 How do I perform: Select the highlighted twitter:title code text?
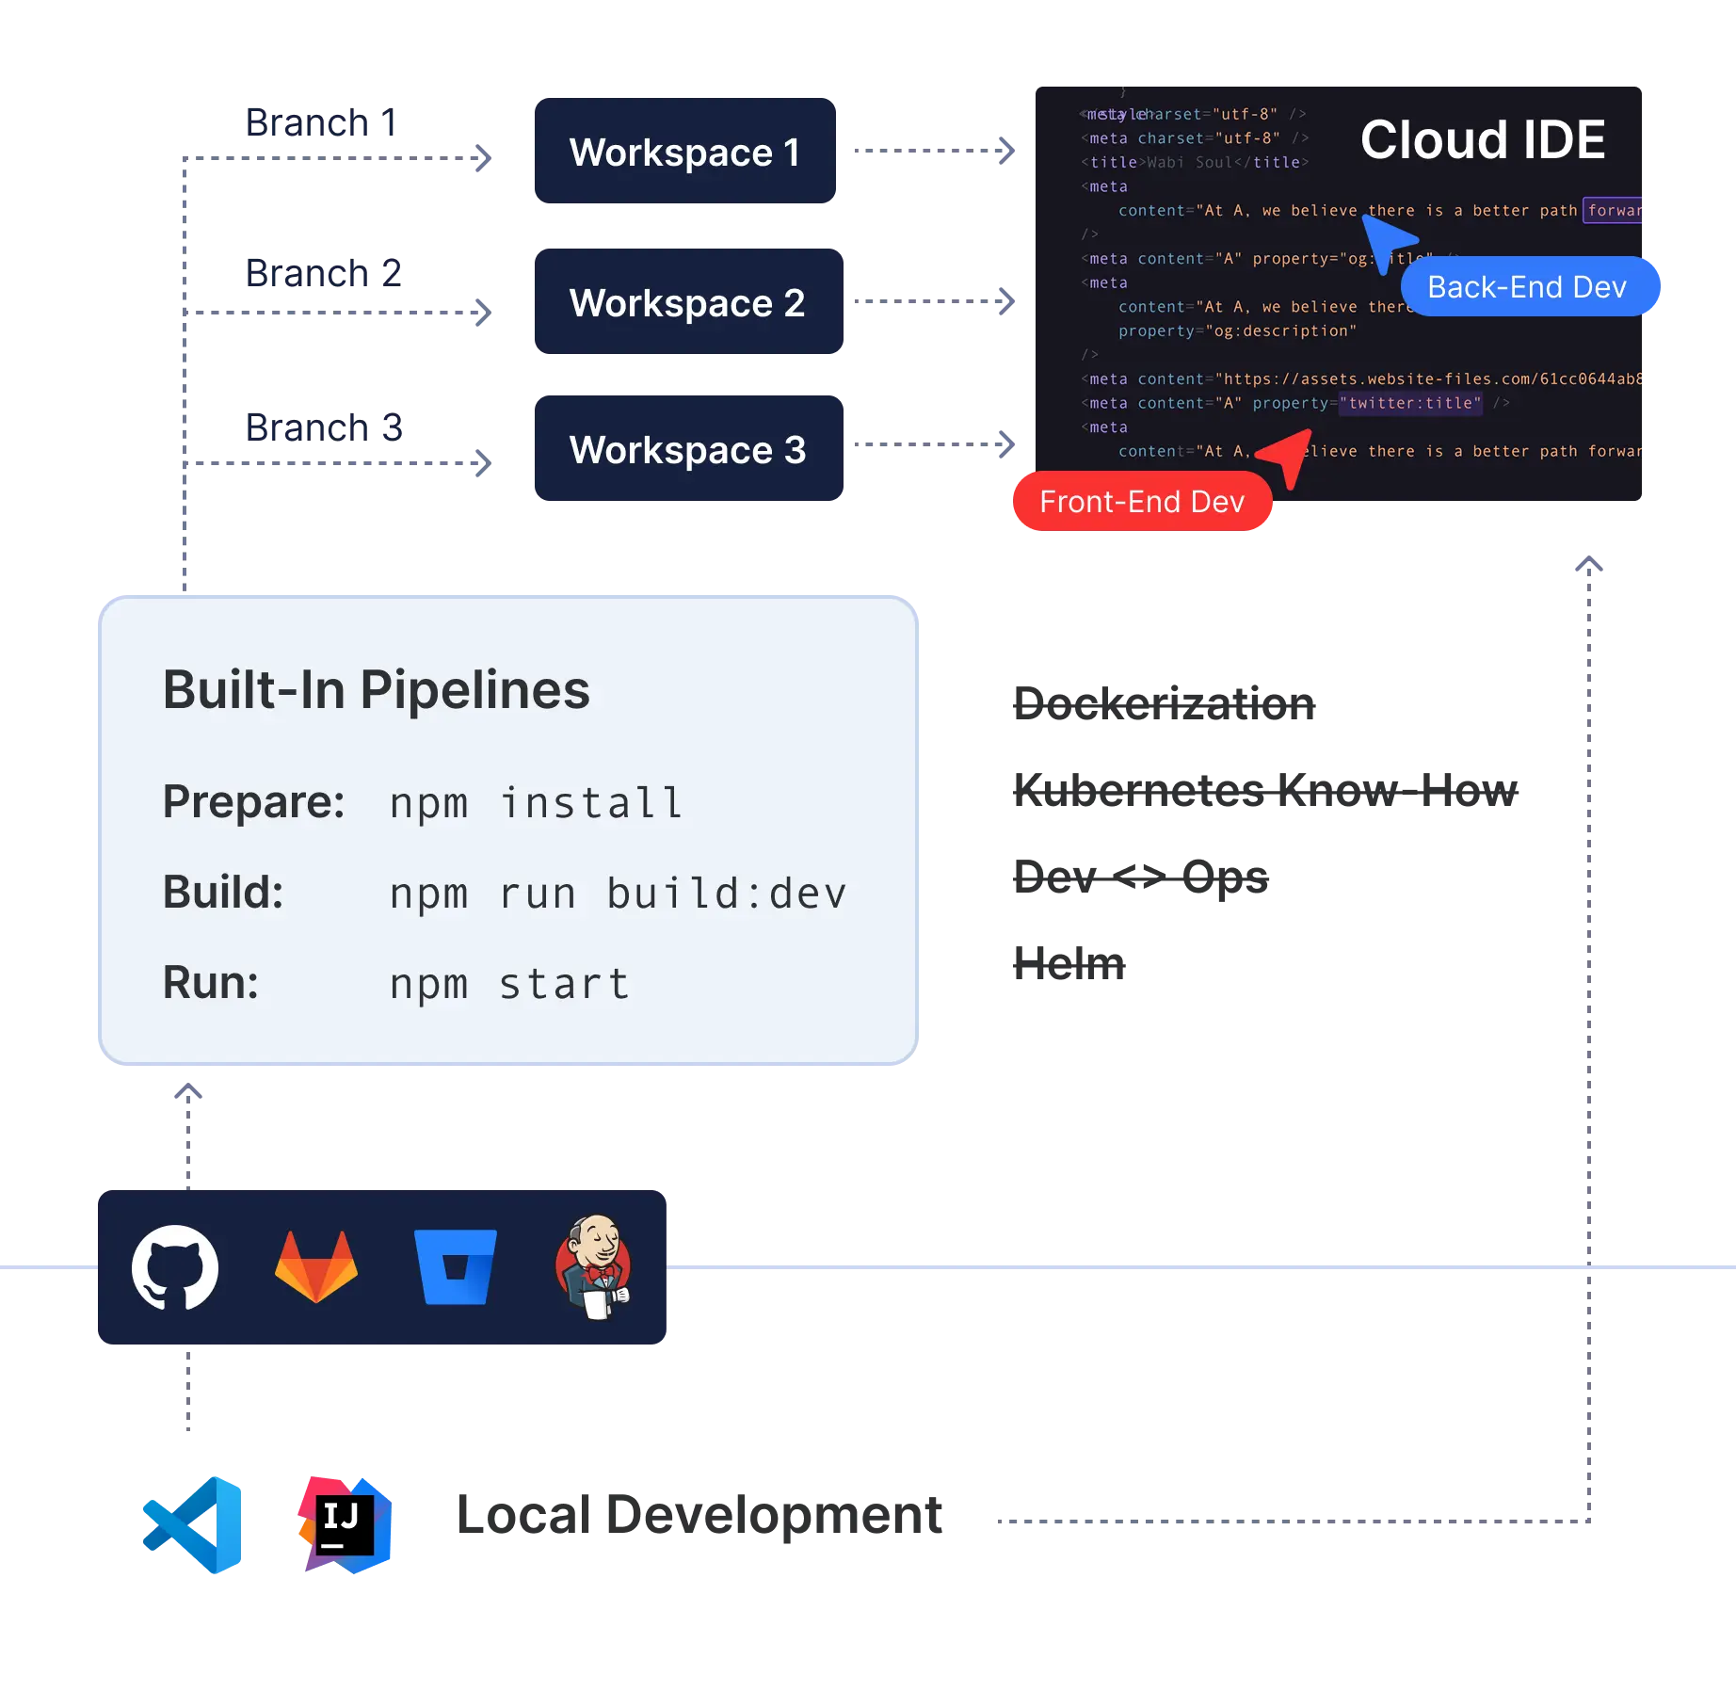coord(1408,402)
